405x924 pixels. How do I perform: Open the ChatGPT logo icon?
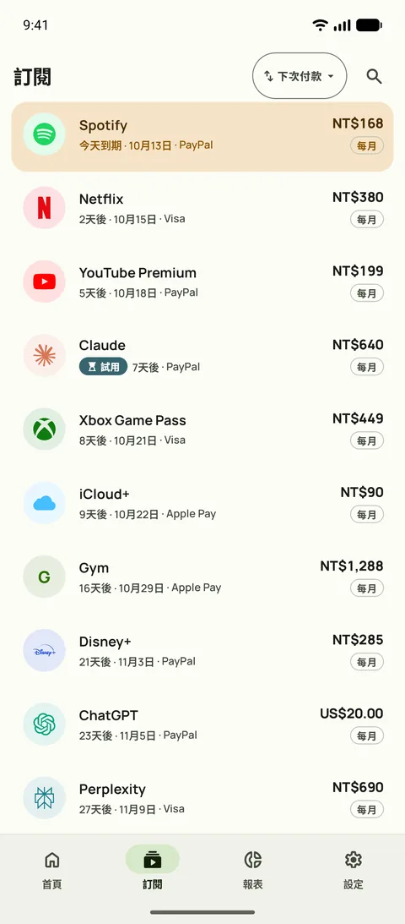[44, 724]
